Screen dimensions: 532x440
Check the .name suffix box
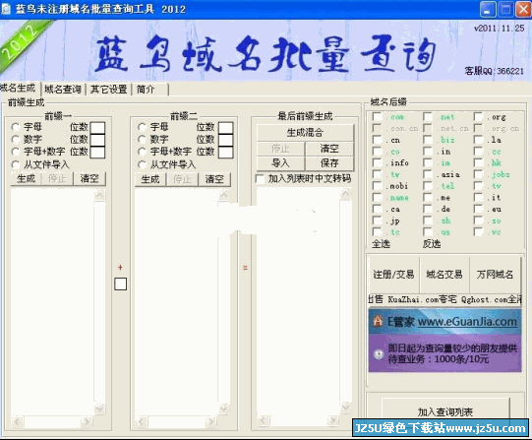click(377, 198)
